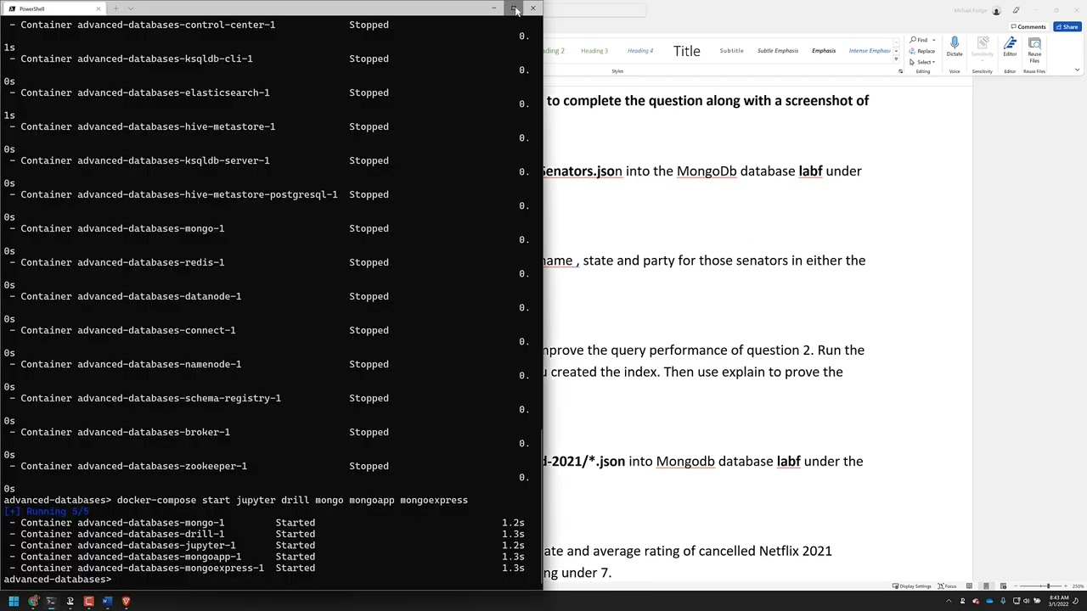
Task: Click the terminal prompt line advanced-databases>
Action: 57,580
